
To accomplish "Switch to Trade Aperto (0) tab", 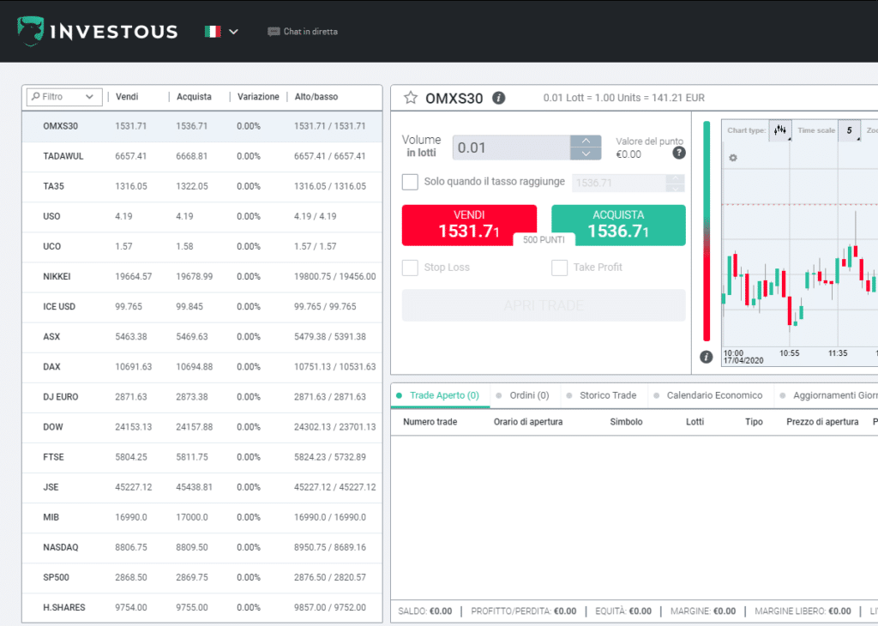I will tap(440, 395).
